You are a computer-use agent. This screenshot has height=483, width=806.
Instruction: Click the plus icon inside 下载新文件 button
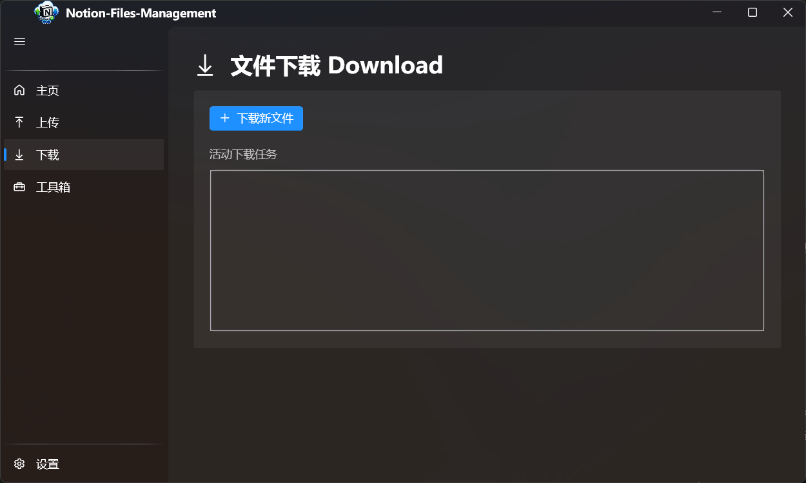tap(224, 118)
